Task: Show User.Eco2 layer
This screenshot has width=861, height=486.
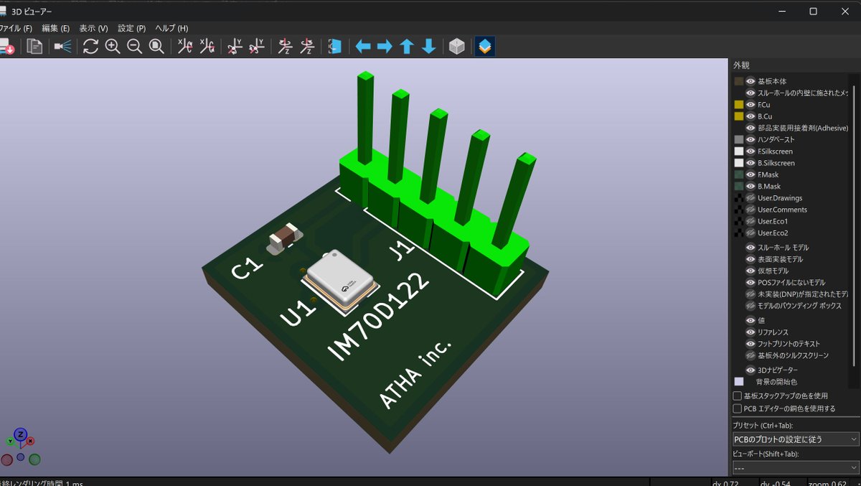Action: coord(751,233)
